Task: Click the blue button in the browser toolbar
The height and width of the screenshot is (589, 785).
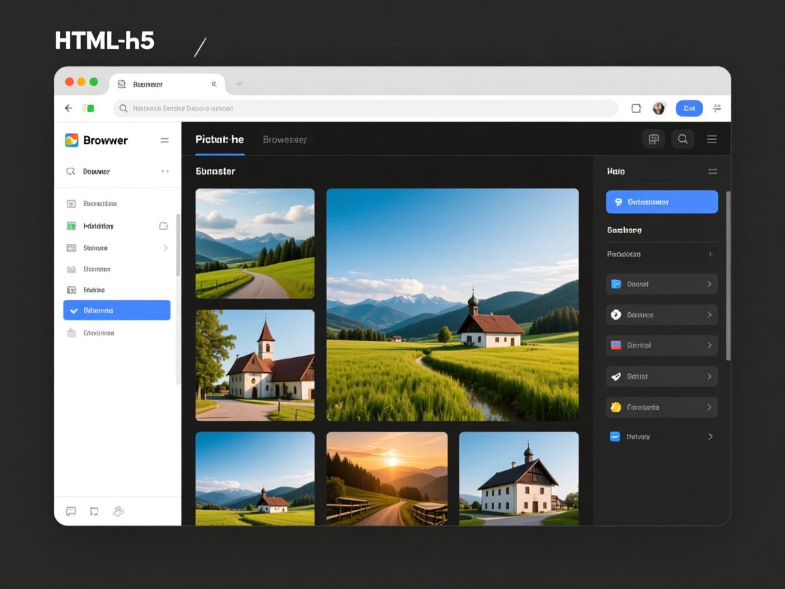Action: coord(689,108)
